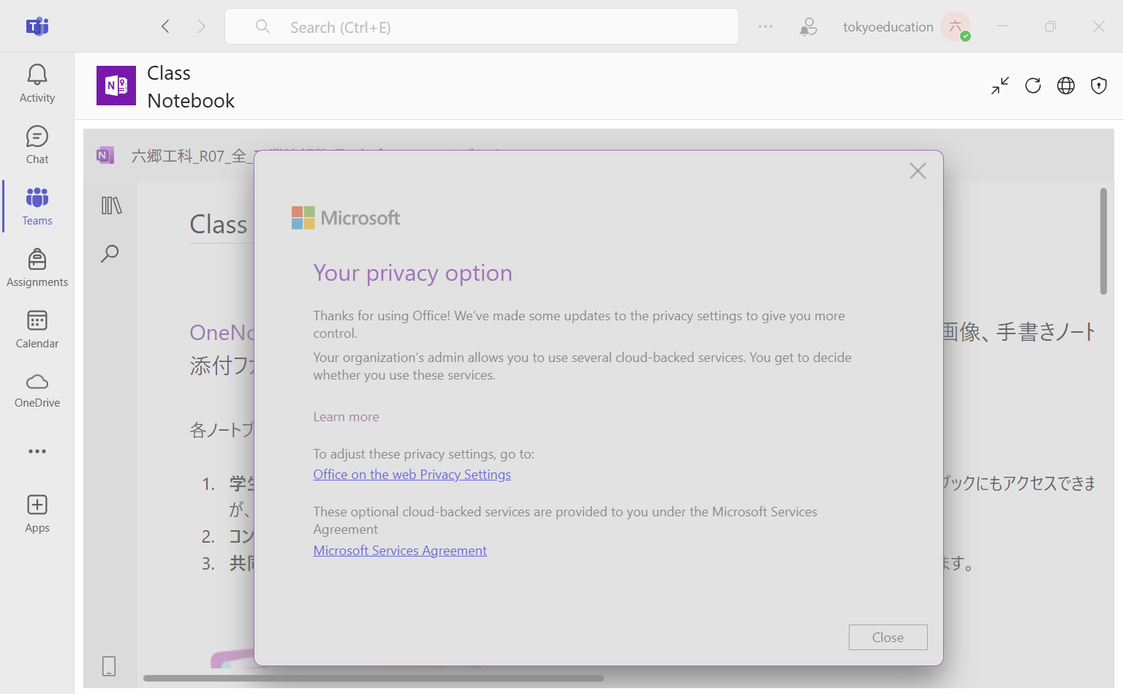Open the Chat section

[37, 145]
